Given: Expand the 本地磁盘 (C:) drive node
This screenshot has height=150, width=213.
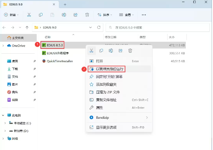Looking at the screenshot, I should 5,123.
